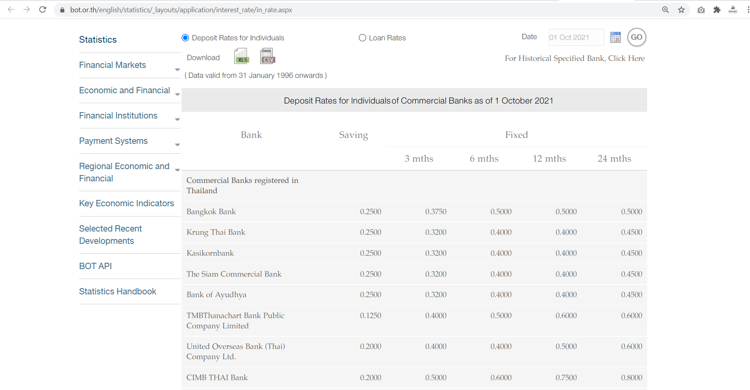Bookmark this page with star icon
750x390 pixels.
tap(681, 10)
